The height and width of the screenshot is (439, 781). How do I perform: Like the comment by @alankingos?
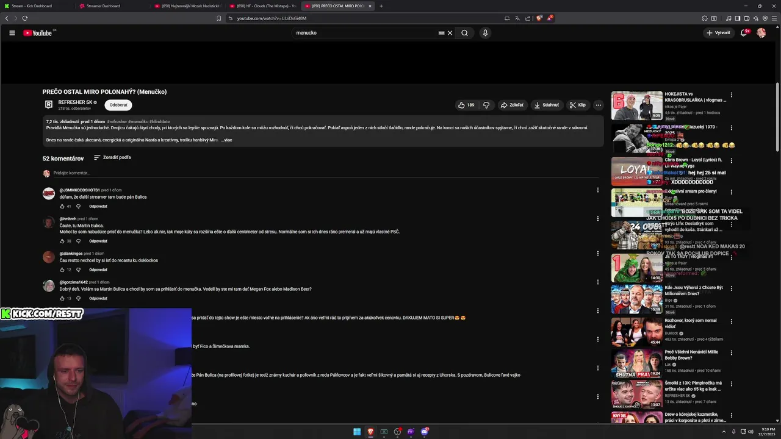pyautogui.click(x=62, y=269)
